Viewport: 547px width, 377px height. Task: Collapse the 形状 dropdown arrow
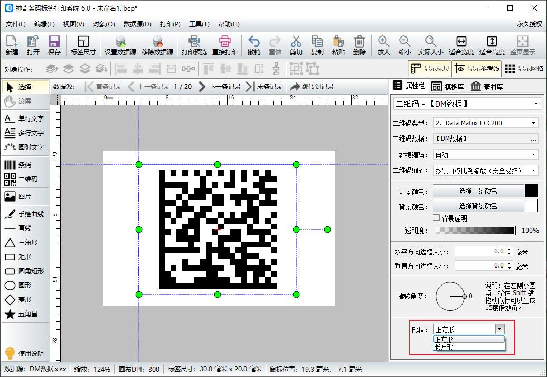tap(500, 329)
